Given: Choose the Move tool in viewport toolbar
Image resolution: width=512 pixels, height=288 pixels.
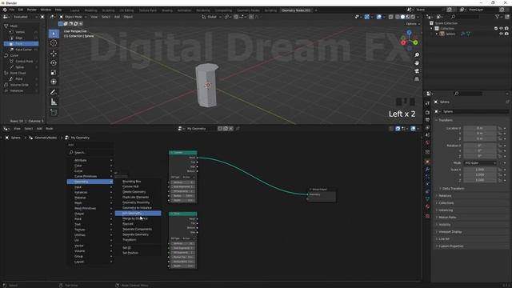Looking at the screenshot, I should coord(54,54).
